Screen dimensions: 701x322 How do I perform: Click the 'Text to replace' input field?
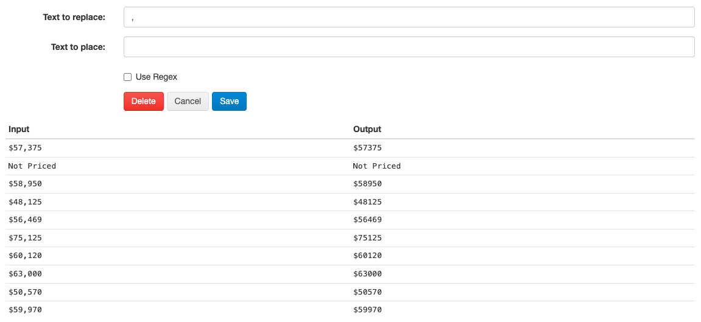409,17
